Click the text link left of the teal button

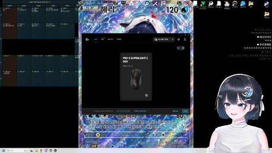point(176,111)
